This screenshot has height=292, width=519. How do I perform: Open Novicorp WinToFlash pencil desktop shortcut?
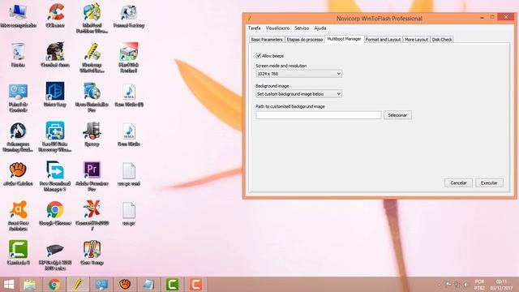pos(92,58)
